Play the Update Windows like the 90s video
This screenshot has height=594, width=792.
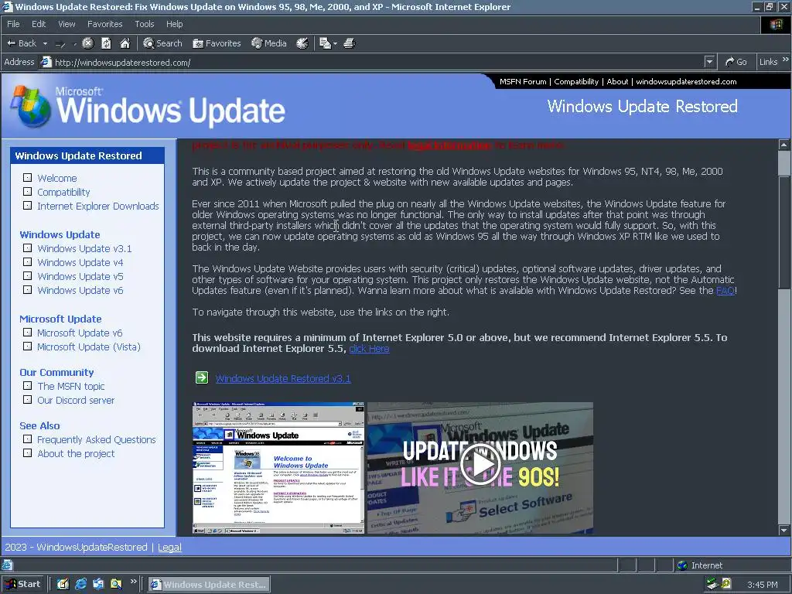click(480, 464)
